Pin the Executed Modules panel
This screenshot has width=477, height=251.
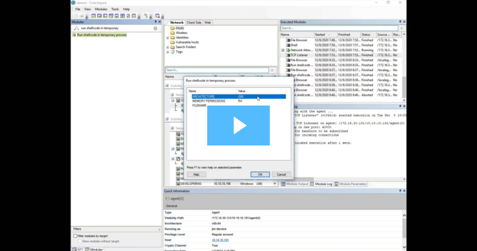click(400, 22)
